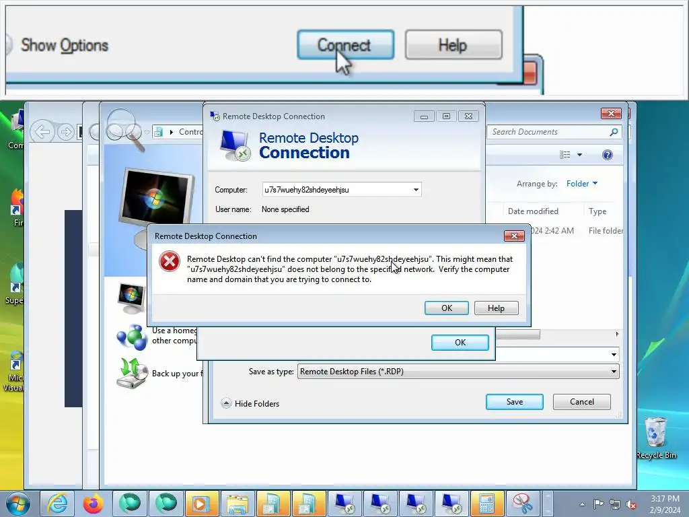Click the change view icon in Save dialog

(565, 155)
